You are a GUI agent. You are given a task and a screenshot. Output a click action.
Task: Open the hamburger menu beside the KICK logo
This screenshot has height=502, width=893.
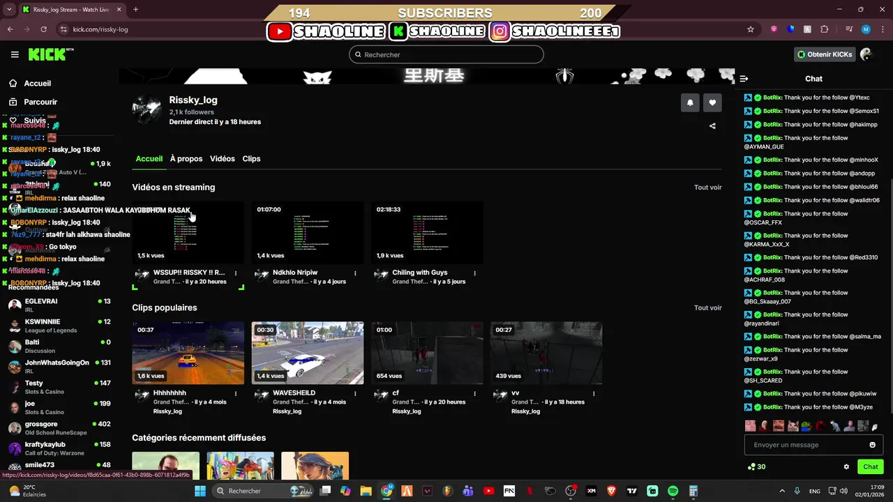(x=15, y=54)
